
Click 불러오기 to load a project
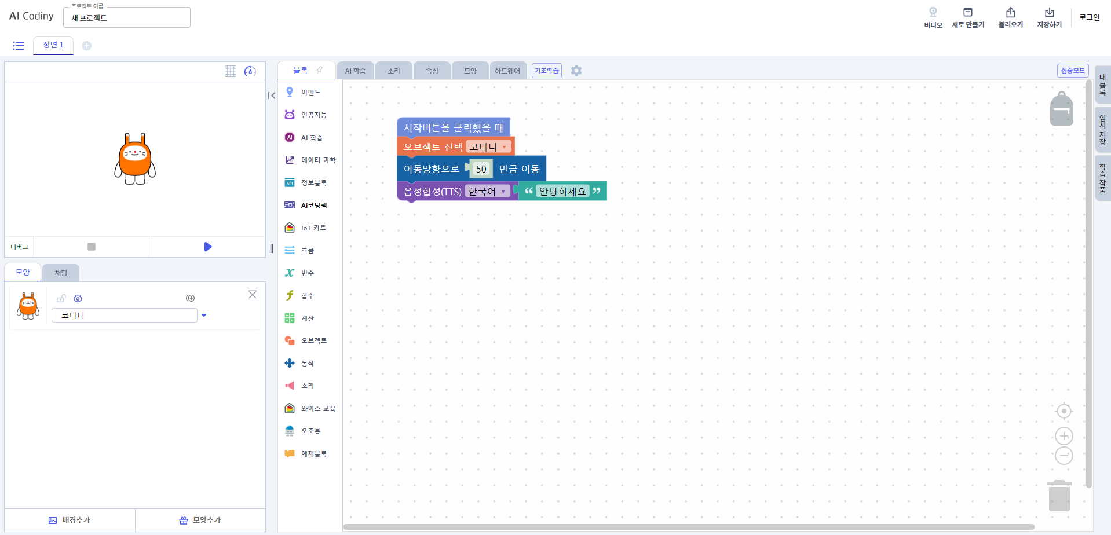[1011, 17]
